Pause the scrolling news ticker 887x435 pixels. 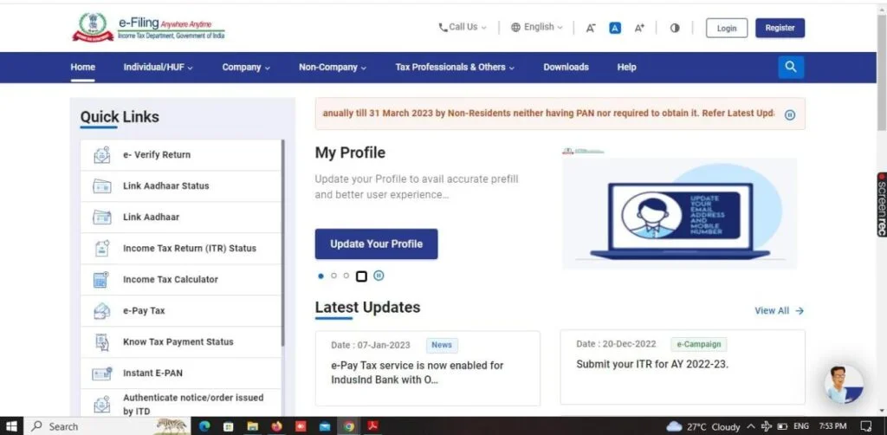(790, 115)
